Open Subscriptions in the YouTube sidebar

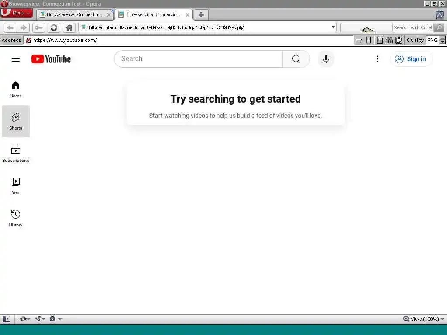(16, 154)
